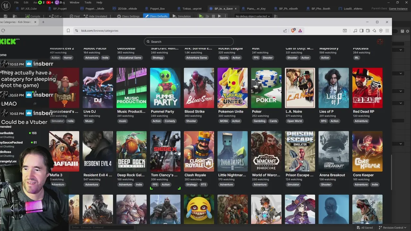Click into the Kick Search field
Screen dimensions: 411x231
click(x=189, y=42)
